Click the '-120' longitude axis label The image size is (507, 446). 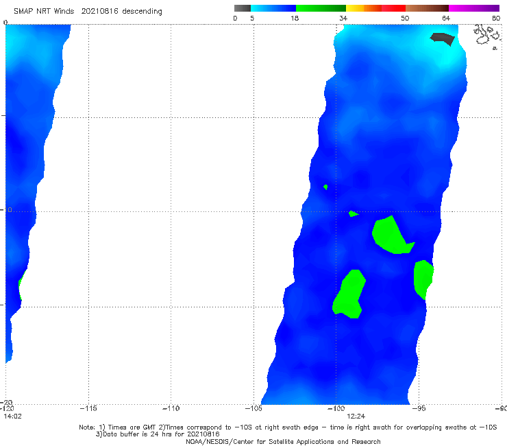[7, 408]
